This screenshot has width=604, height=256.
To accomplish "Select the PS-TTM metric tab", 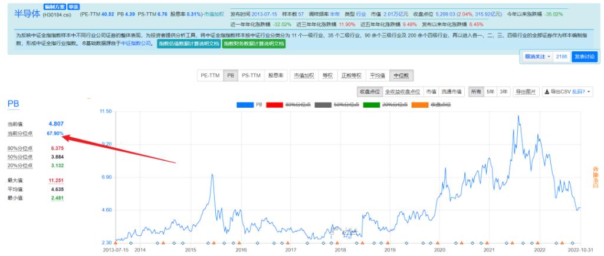I will point(251,75).
